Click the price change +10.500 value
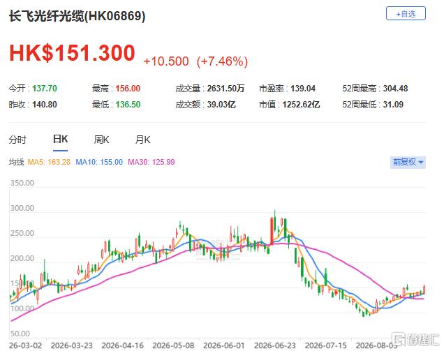The width and height of the screenshot is (444, 351). (166, 61)
